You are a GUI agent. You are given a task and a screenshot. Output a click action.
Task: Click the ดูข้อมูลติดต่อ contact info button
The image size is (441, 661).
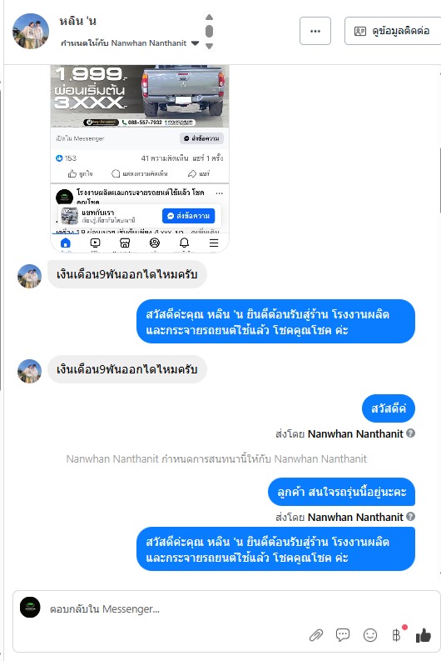[392, 31]
